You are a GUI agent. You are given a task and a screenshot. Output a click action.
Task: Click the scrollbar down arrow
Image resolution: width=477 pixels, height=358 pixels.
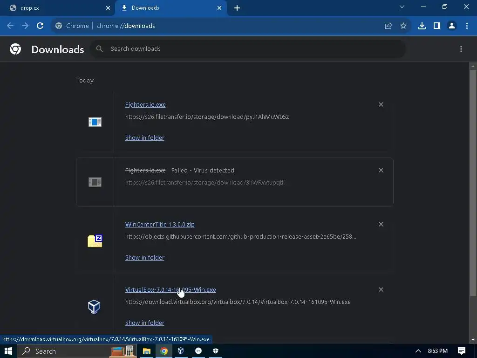[x=473, y=340]
